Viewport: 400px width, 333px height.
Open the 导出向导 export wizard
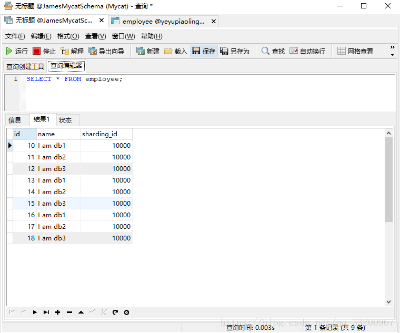106,51
